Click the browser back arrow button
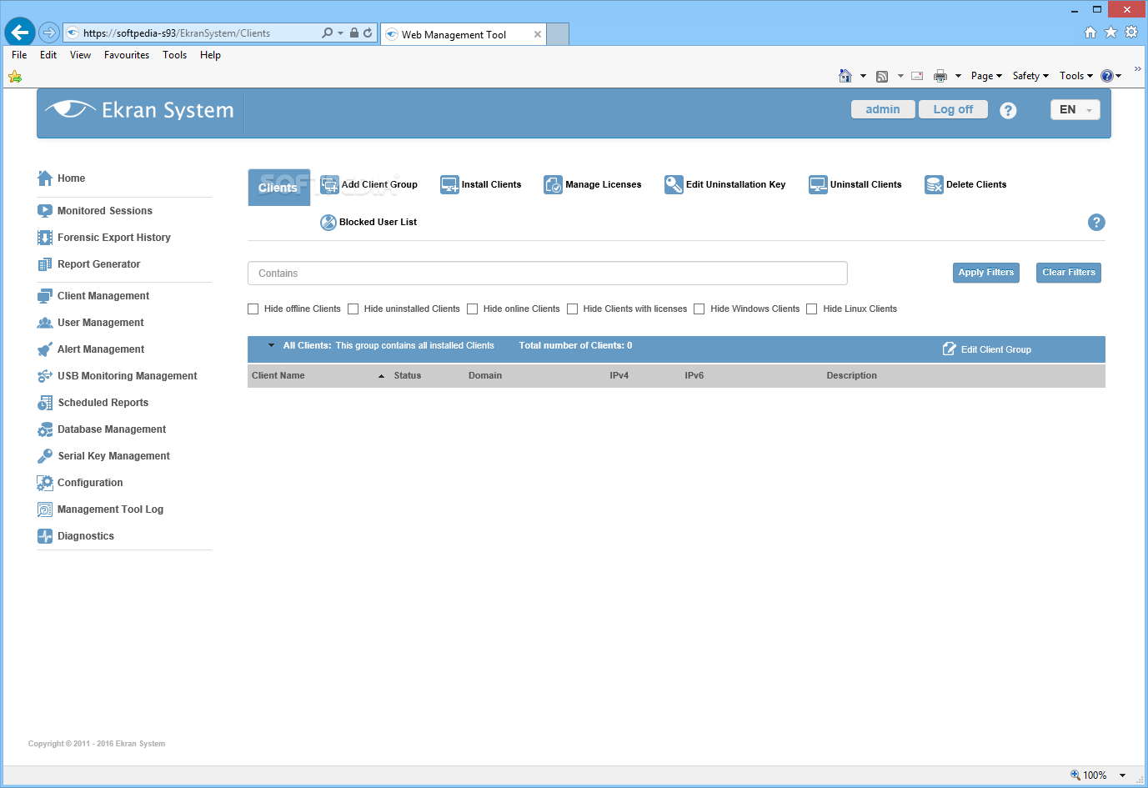 click(20, 33)
